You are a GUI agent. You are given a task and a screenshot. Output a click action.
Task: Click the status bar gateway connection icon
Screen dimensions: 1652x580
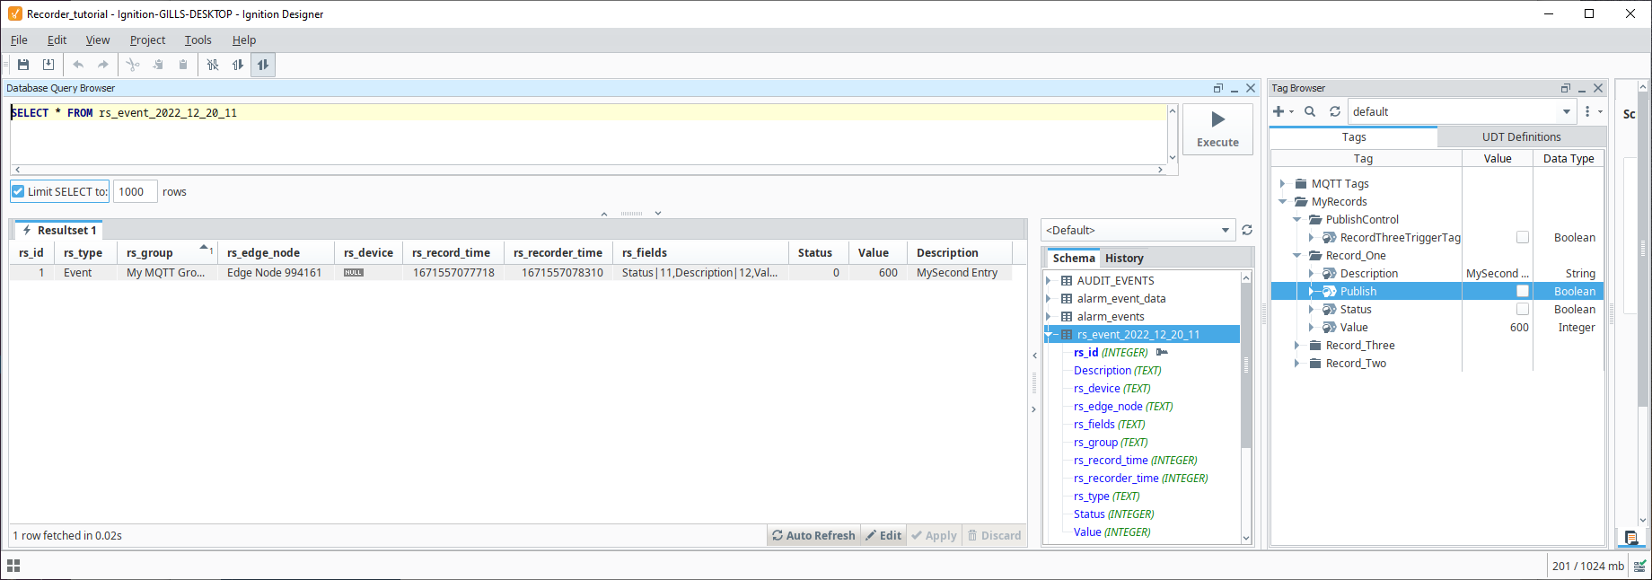click(x=1639, y=566)
